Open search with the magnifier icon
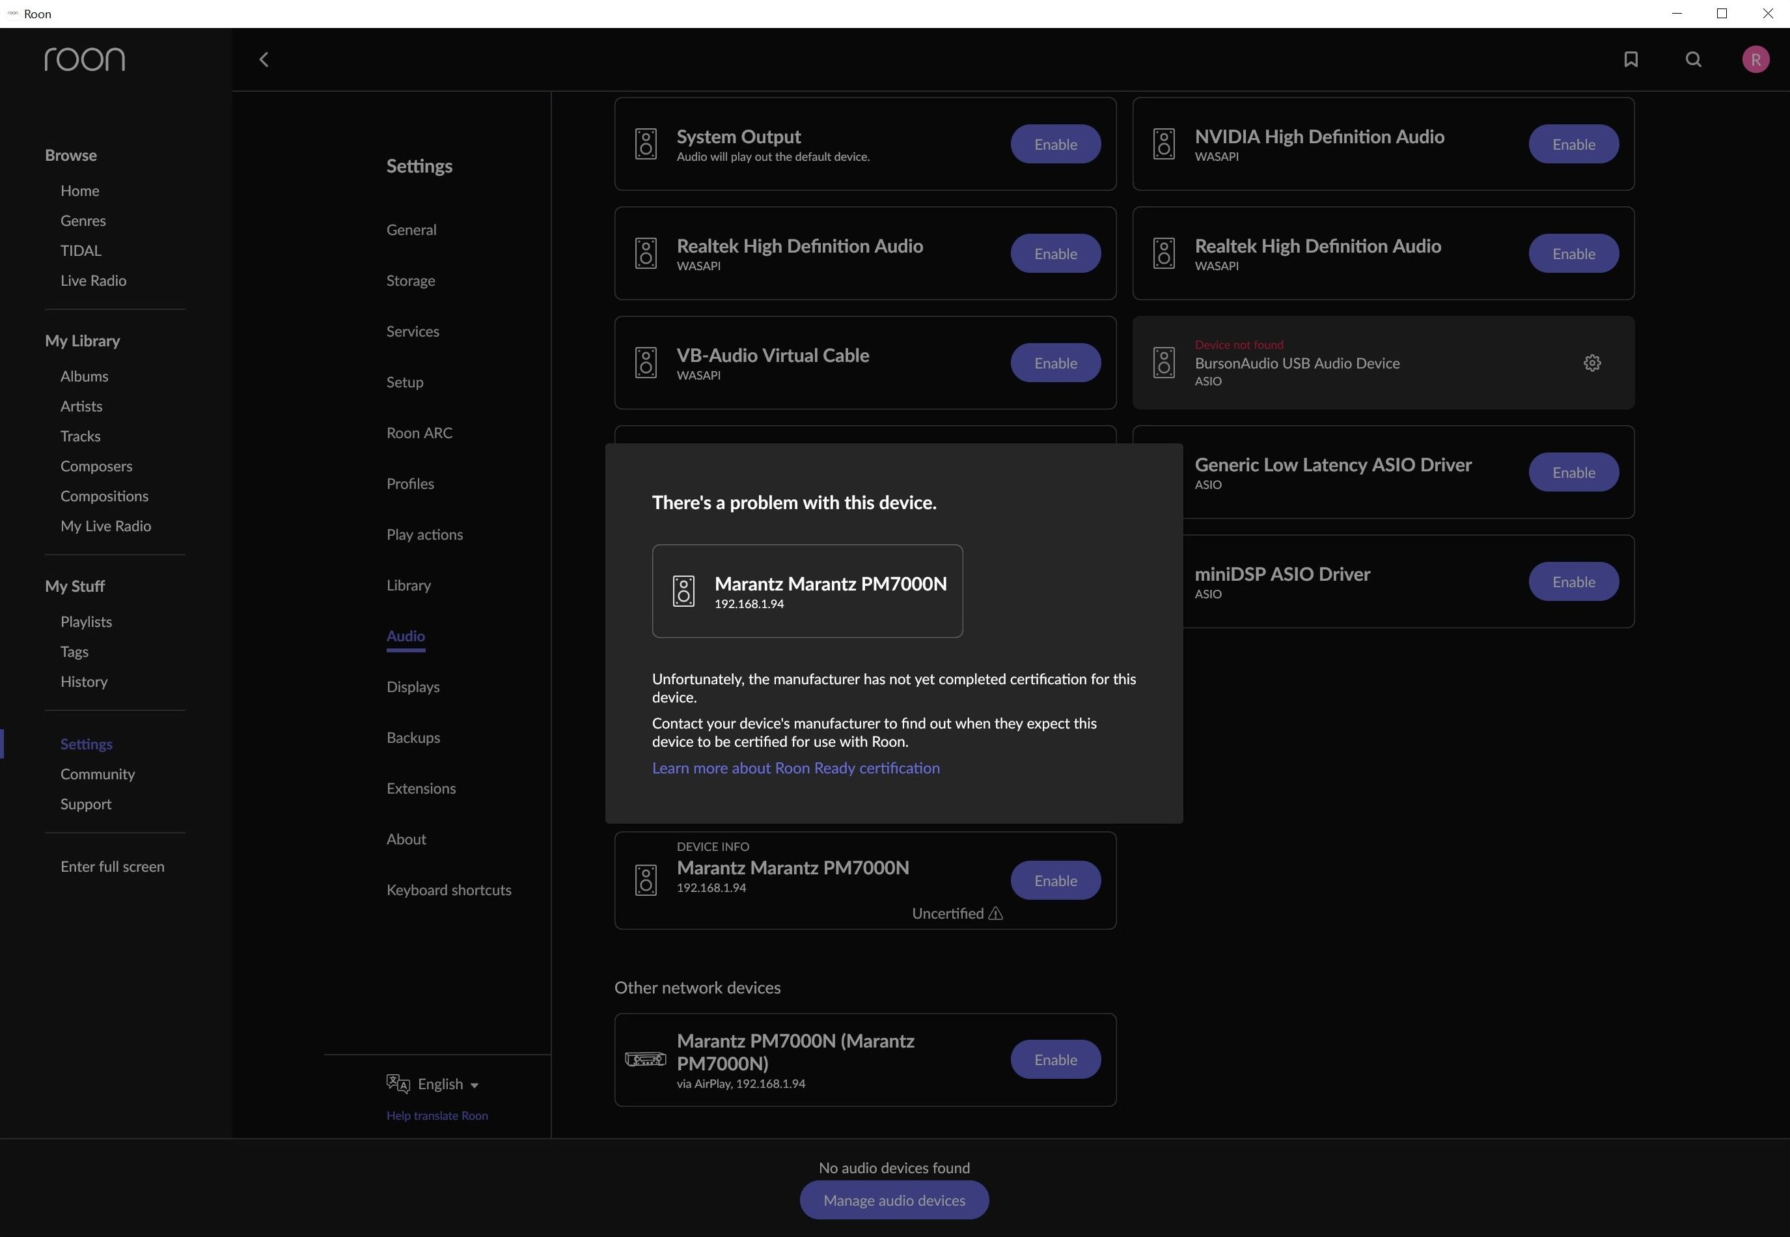Screen dimensions: 1790x1237 1693,60
